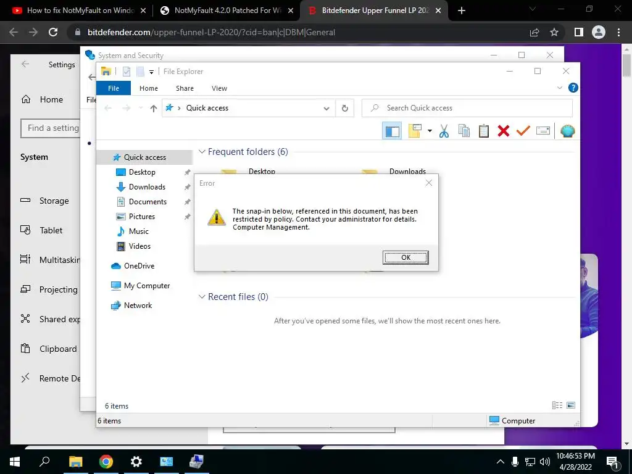Refresh the Quick access view
Image resolution: width=632 pixels, height=474 pixels.
(344, 108)
